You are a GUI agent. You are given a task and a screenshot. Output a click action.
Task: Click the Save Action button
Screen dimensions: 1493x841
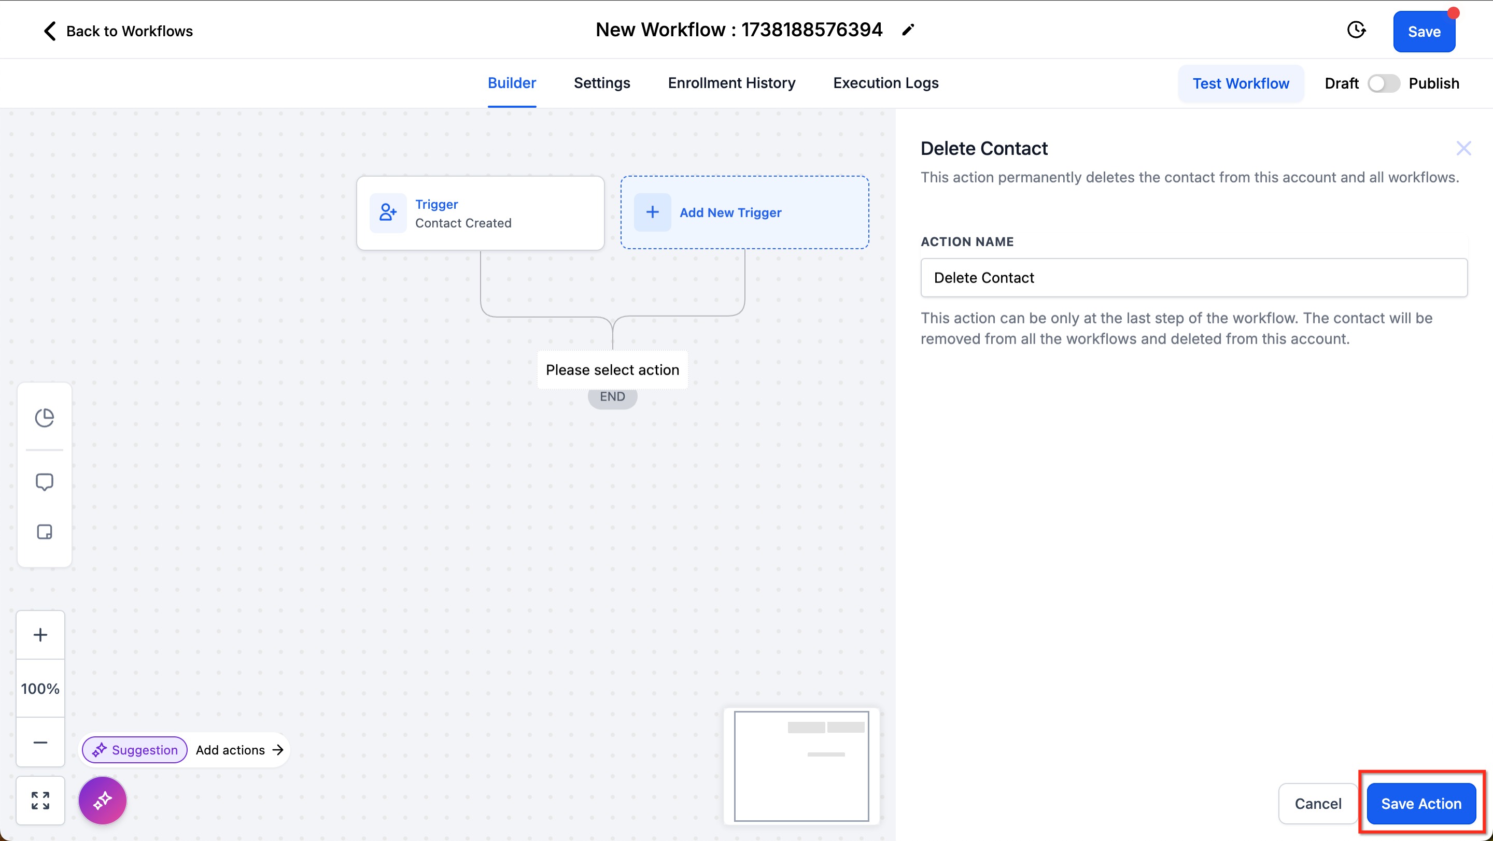click(1420, 804)
